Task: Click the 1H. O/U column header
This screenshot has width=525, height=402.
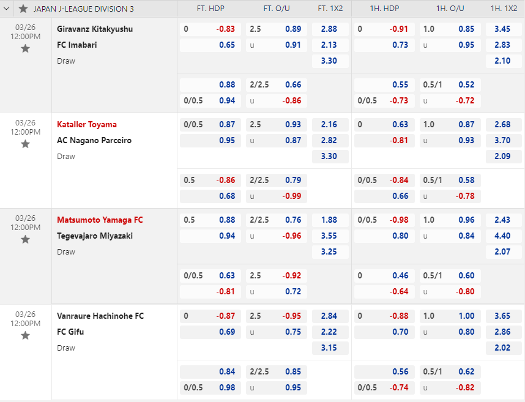Action: 450,9
